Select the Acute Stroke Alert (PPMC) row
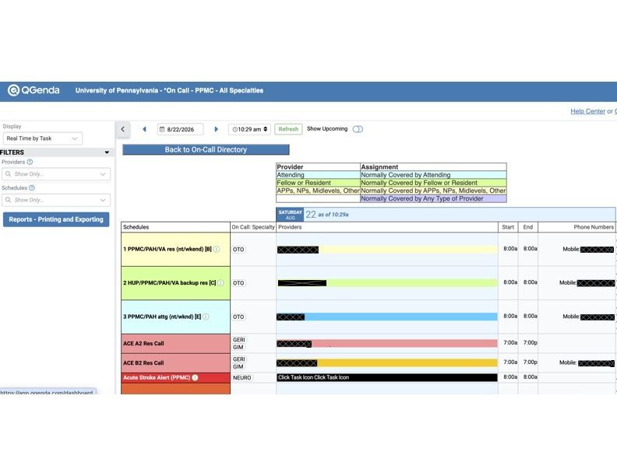Screen dimensions: 617x476 tap(175, 378)
